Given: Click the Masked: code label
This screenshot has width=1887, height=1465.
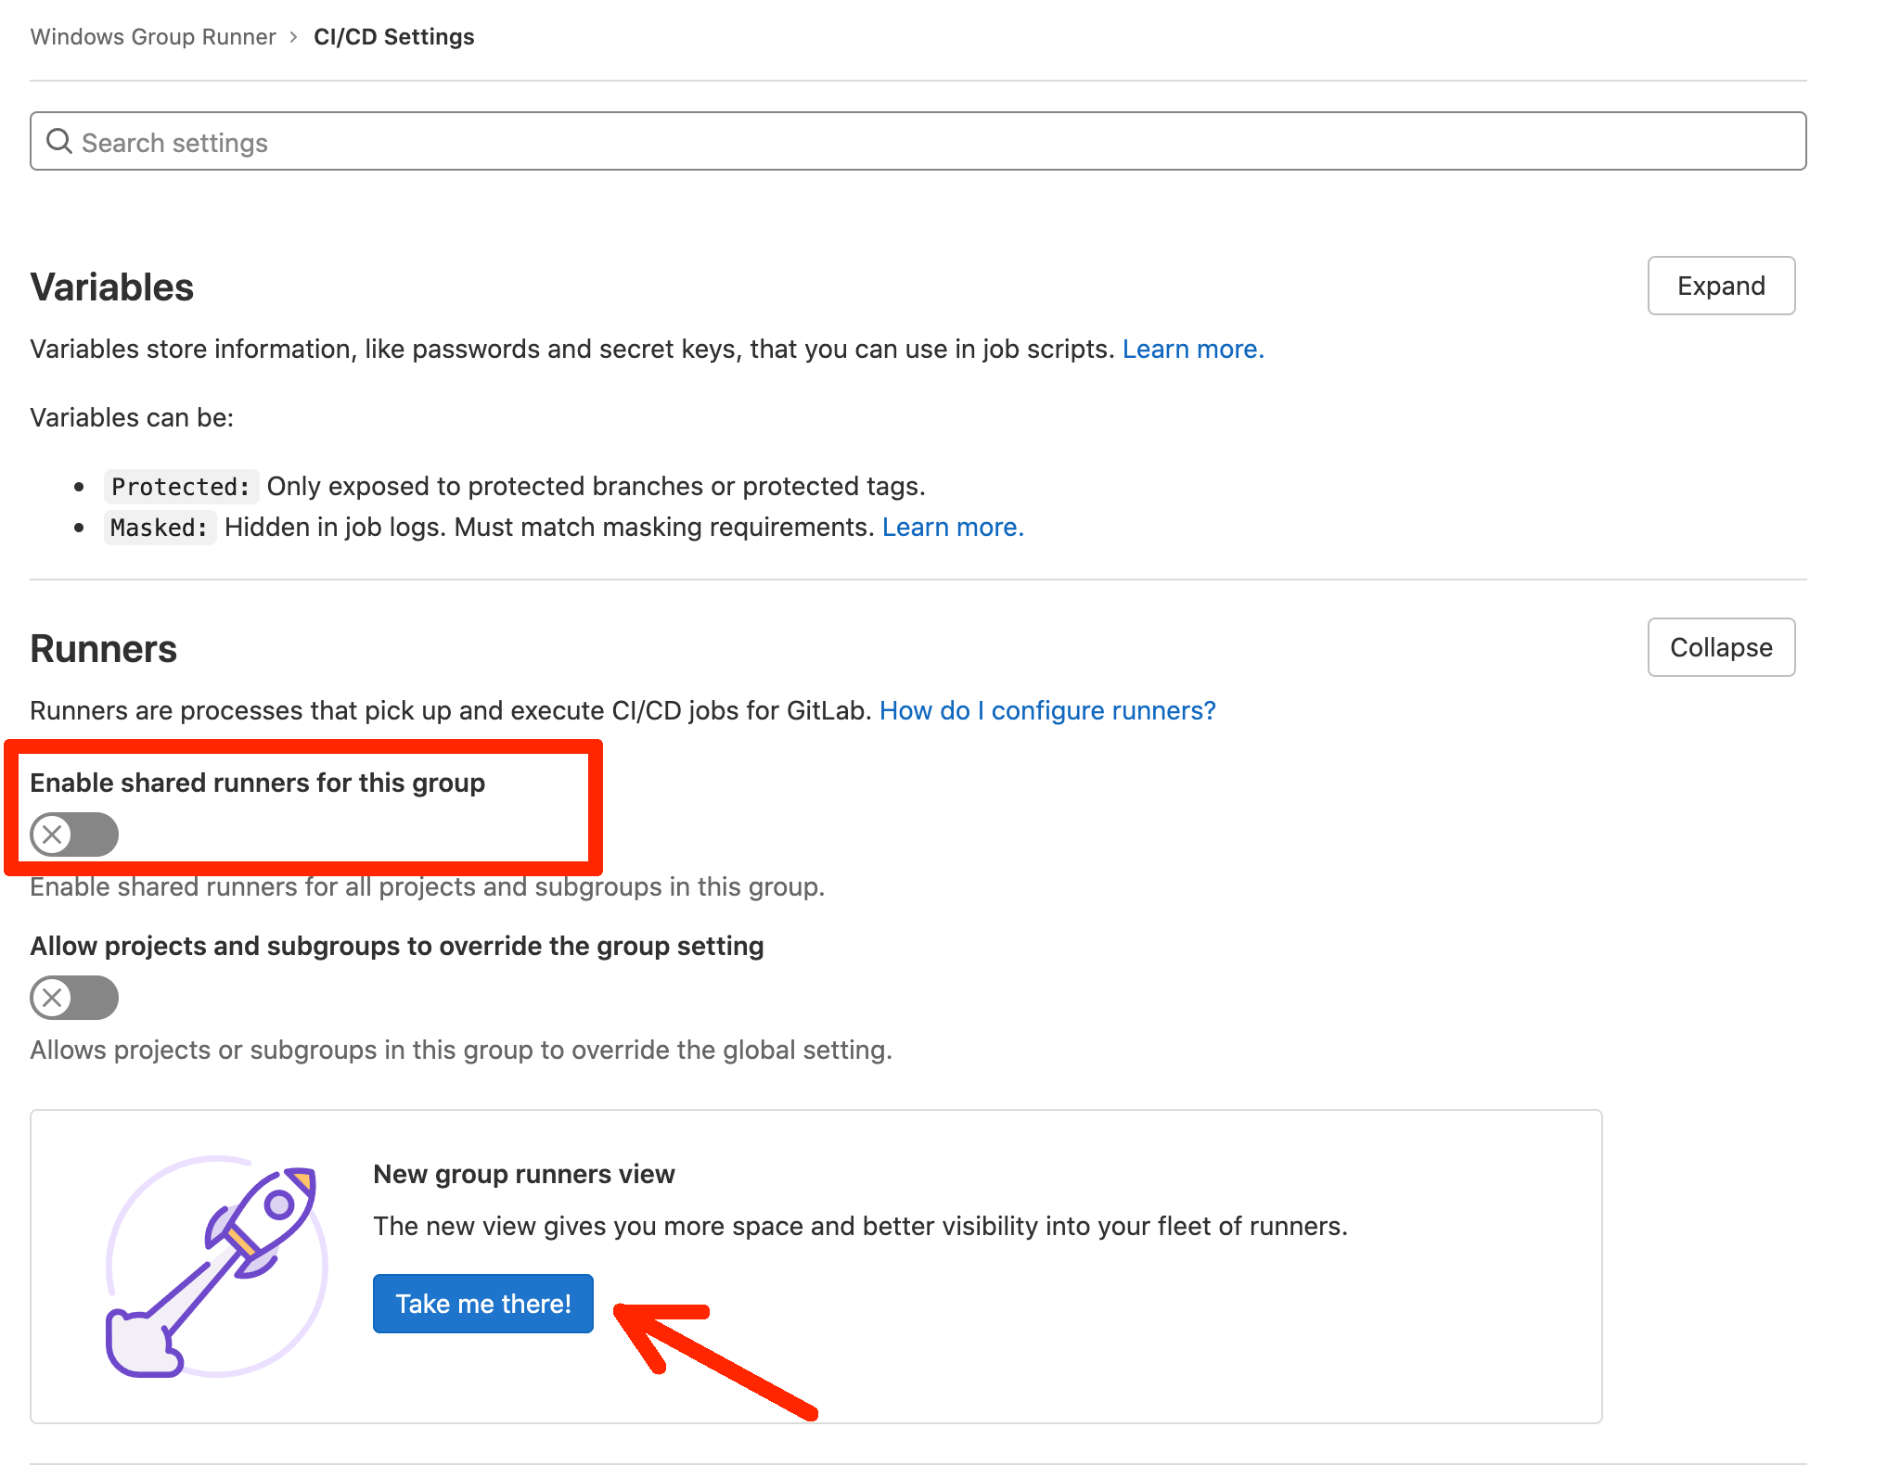Looking at the screenshot, I should 160,528.
